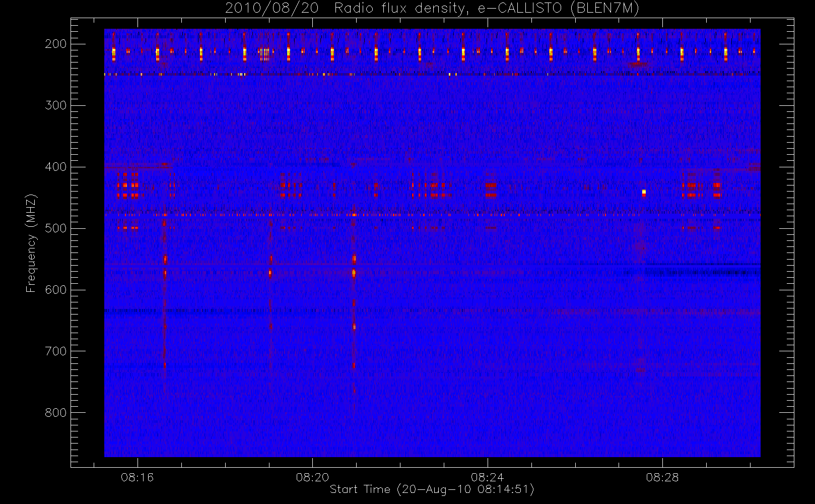Click the 08:24 time tick label
The height and width of the screenshot is (504, 815).
click(x=487, y=477)
